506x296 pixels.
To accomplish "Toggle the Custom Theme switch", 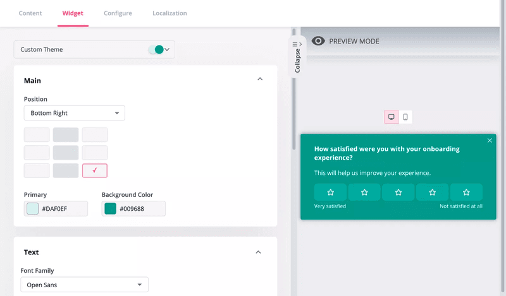I will tap(156, 50).
